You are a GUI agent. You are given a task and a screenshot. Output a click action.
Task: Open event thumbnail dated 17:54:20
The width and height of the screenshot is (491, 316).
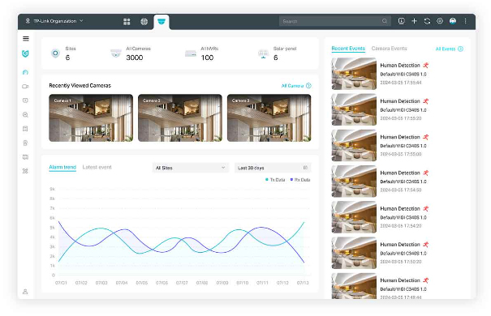tap(354, 217)
